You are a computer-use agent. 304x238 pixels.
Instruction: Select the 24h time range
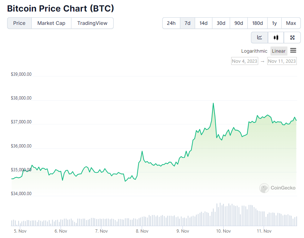[171, 23]
